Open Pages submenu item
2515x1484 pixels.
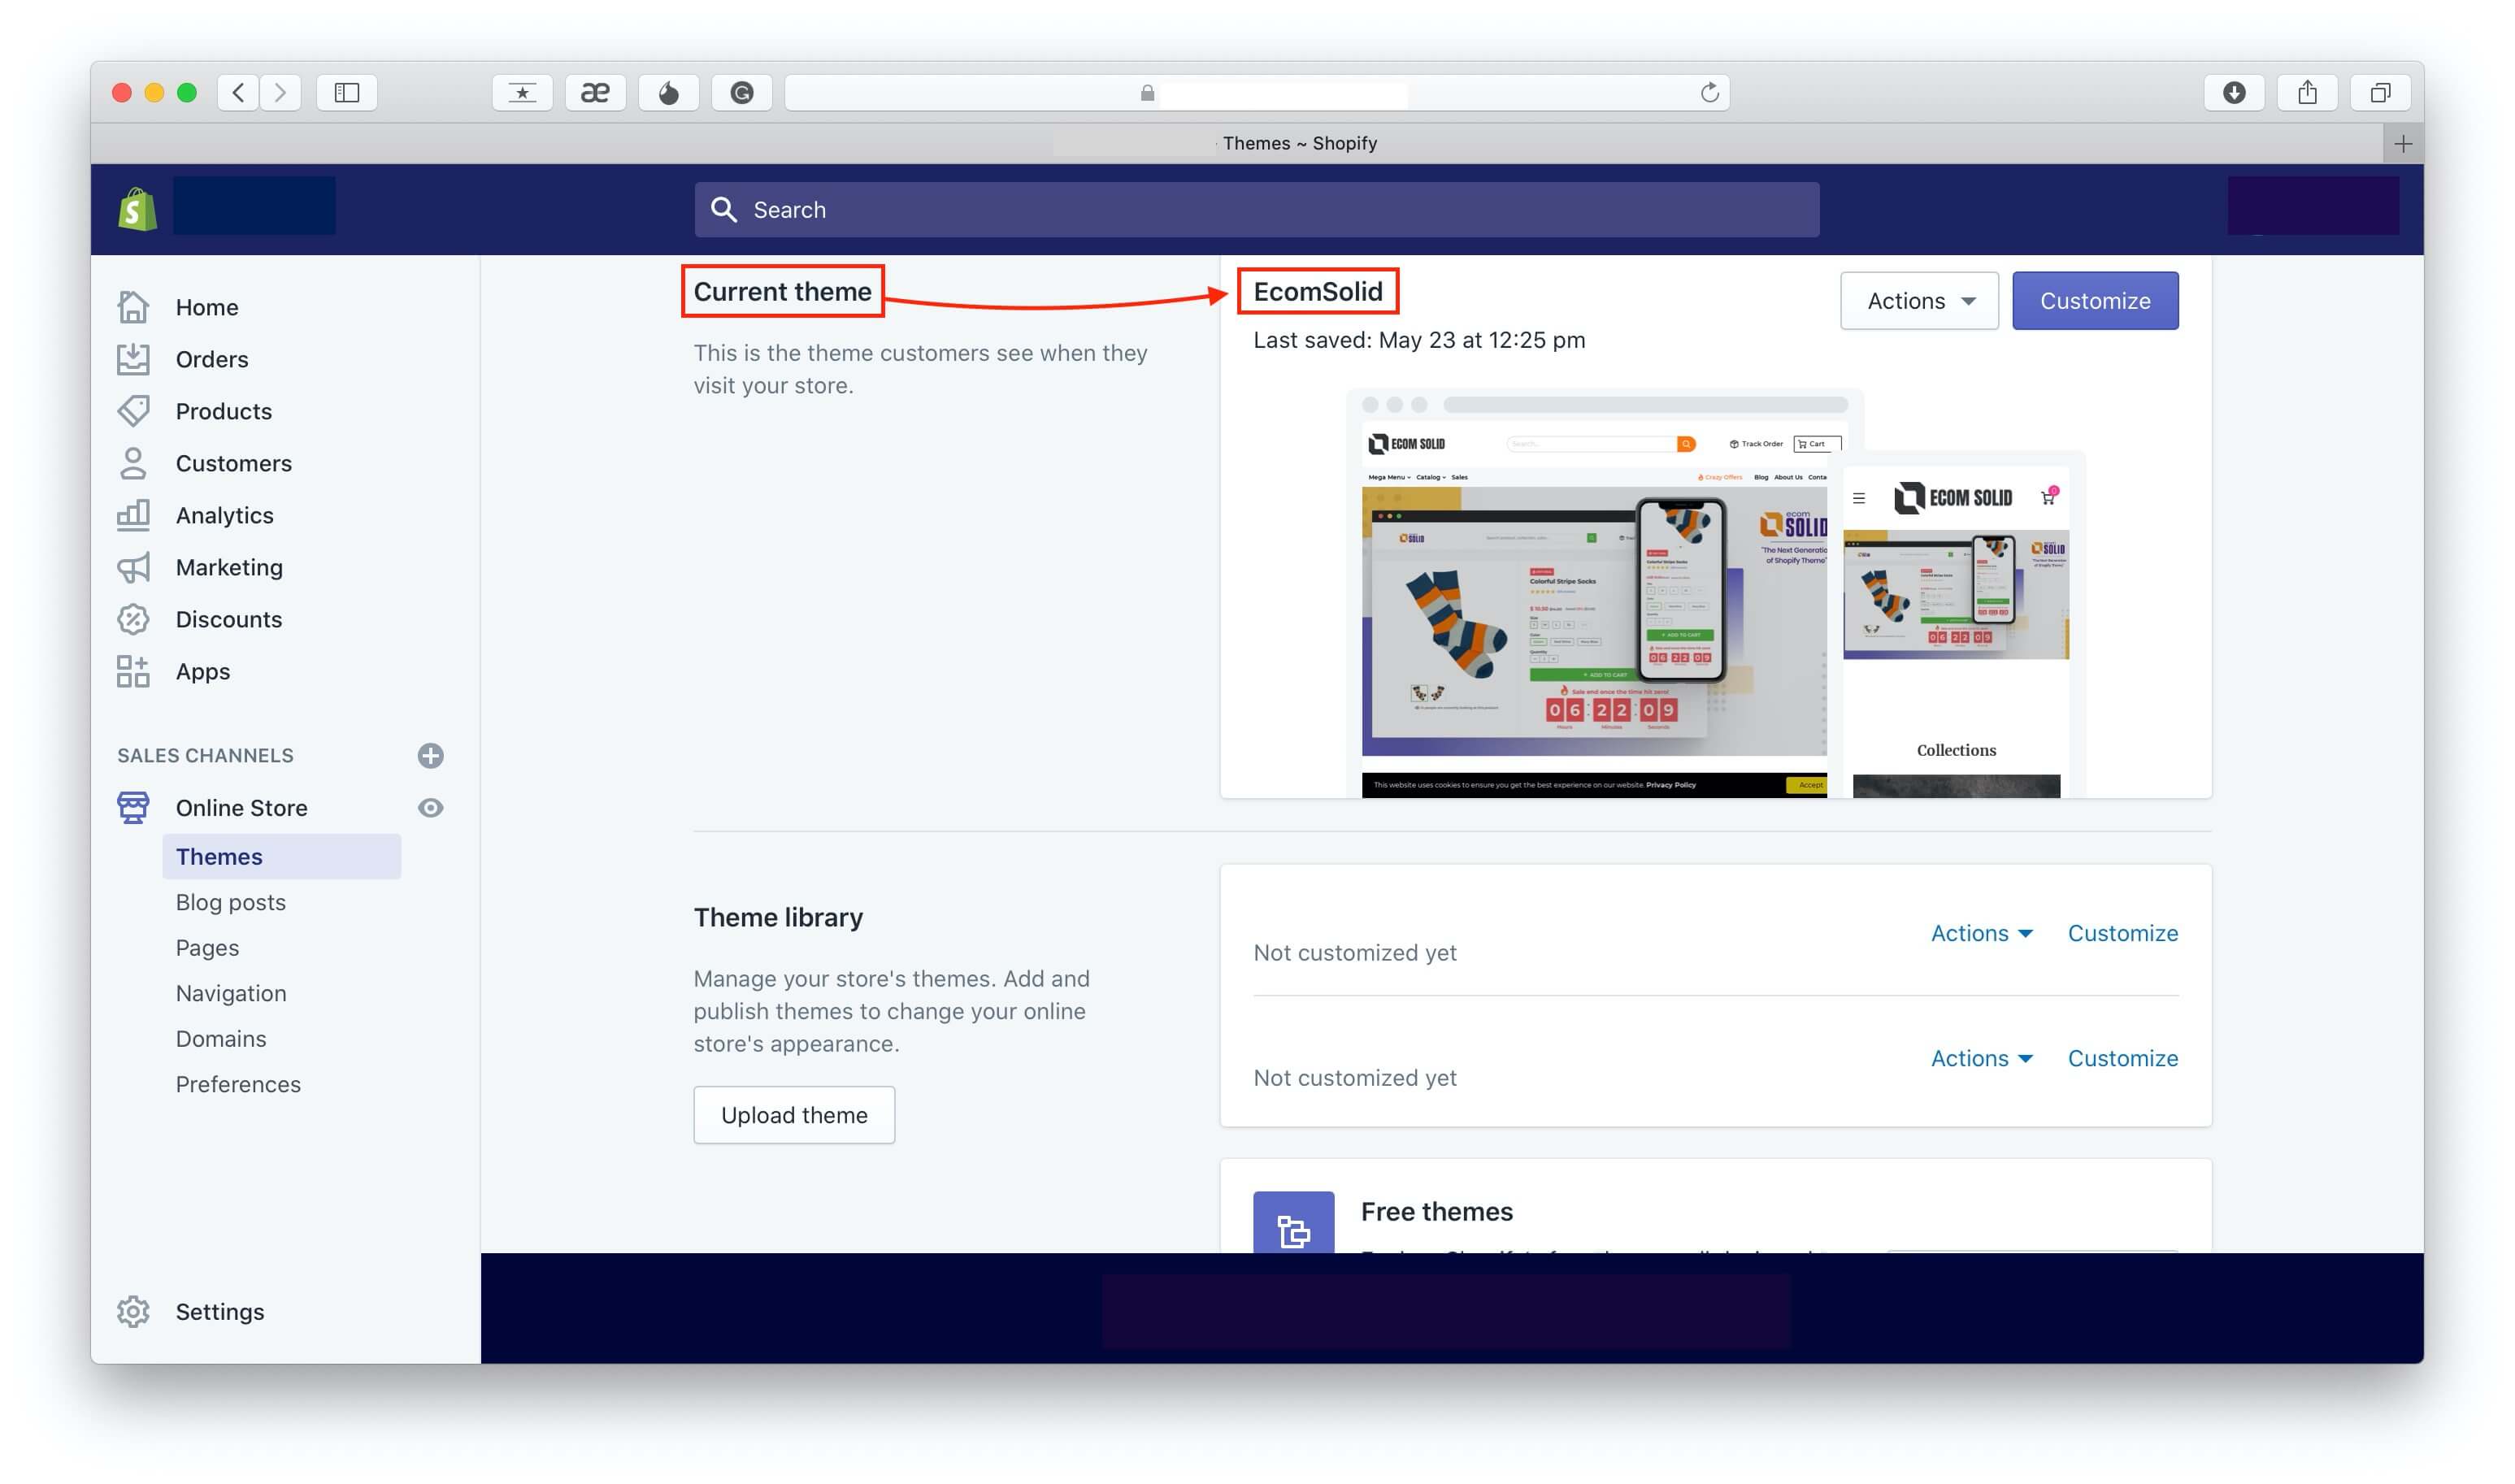(x=208, y=947)
